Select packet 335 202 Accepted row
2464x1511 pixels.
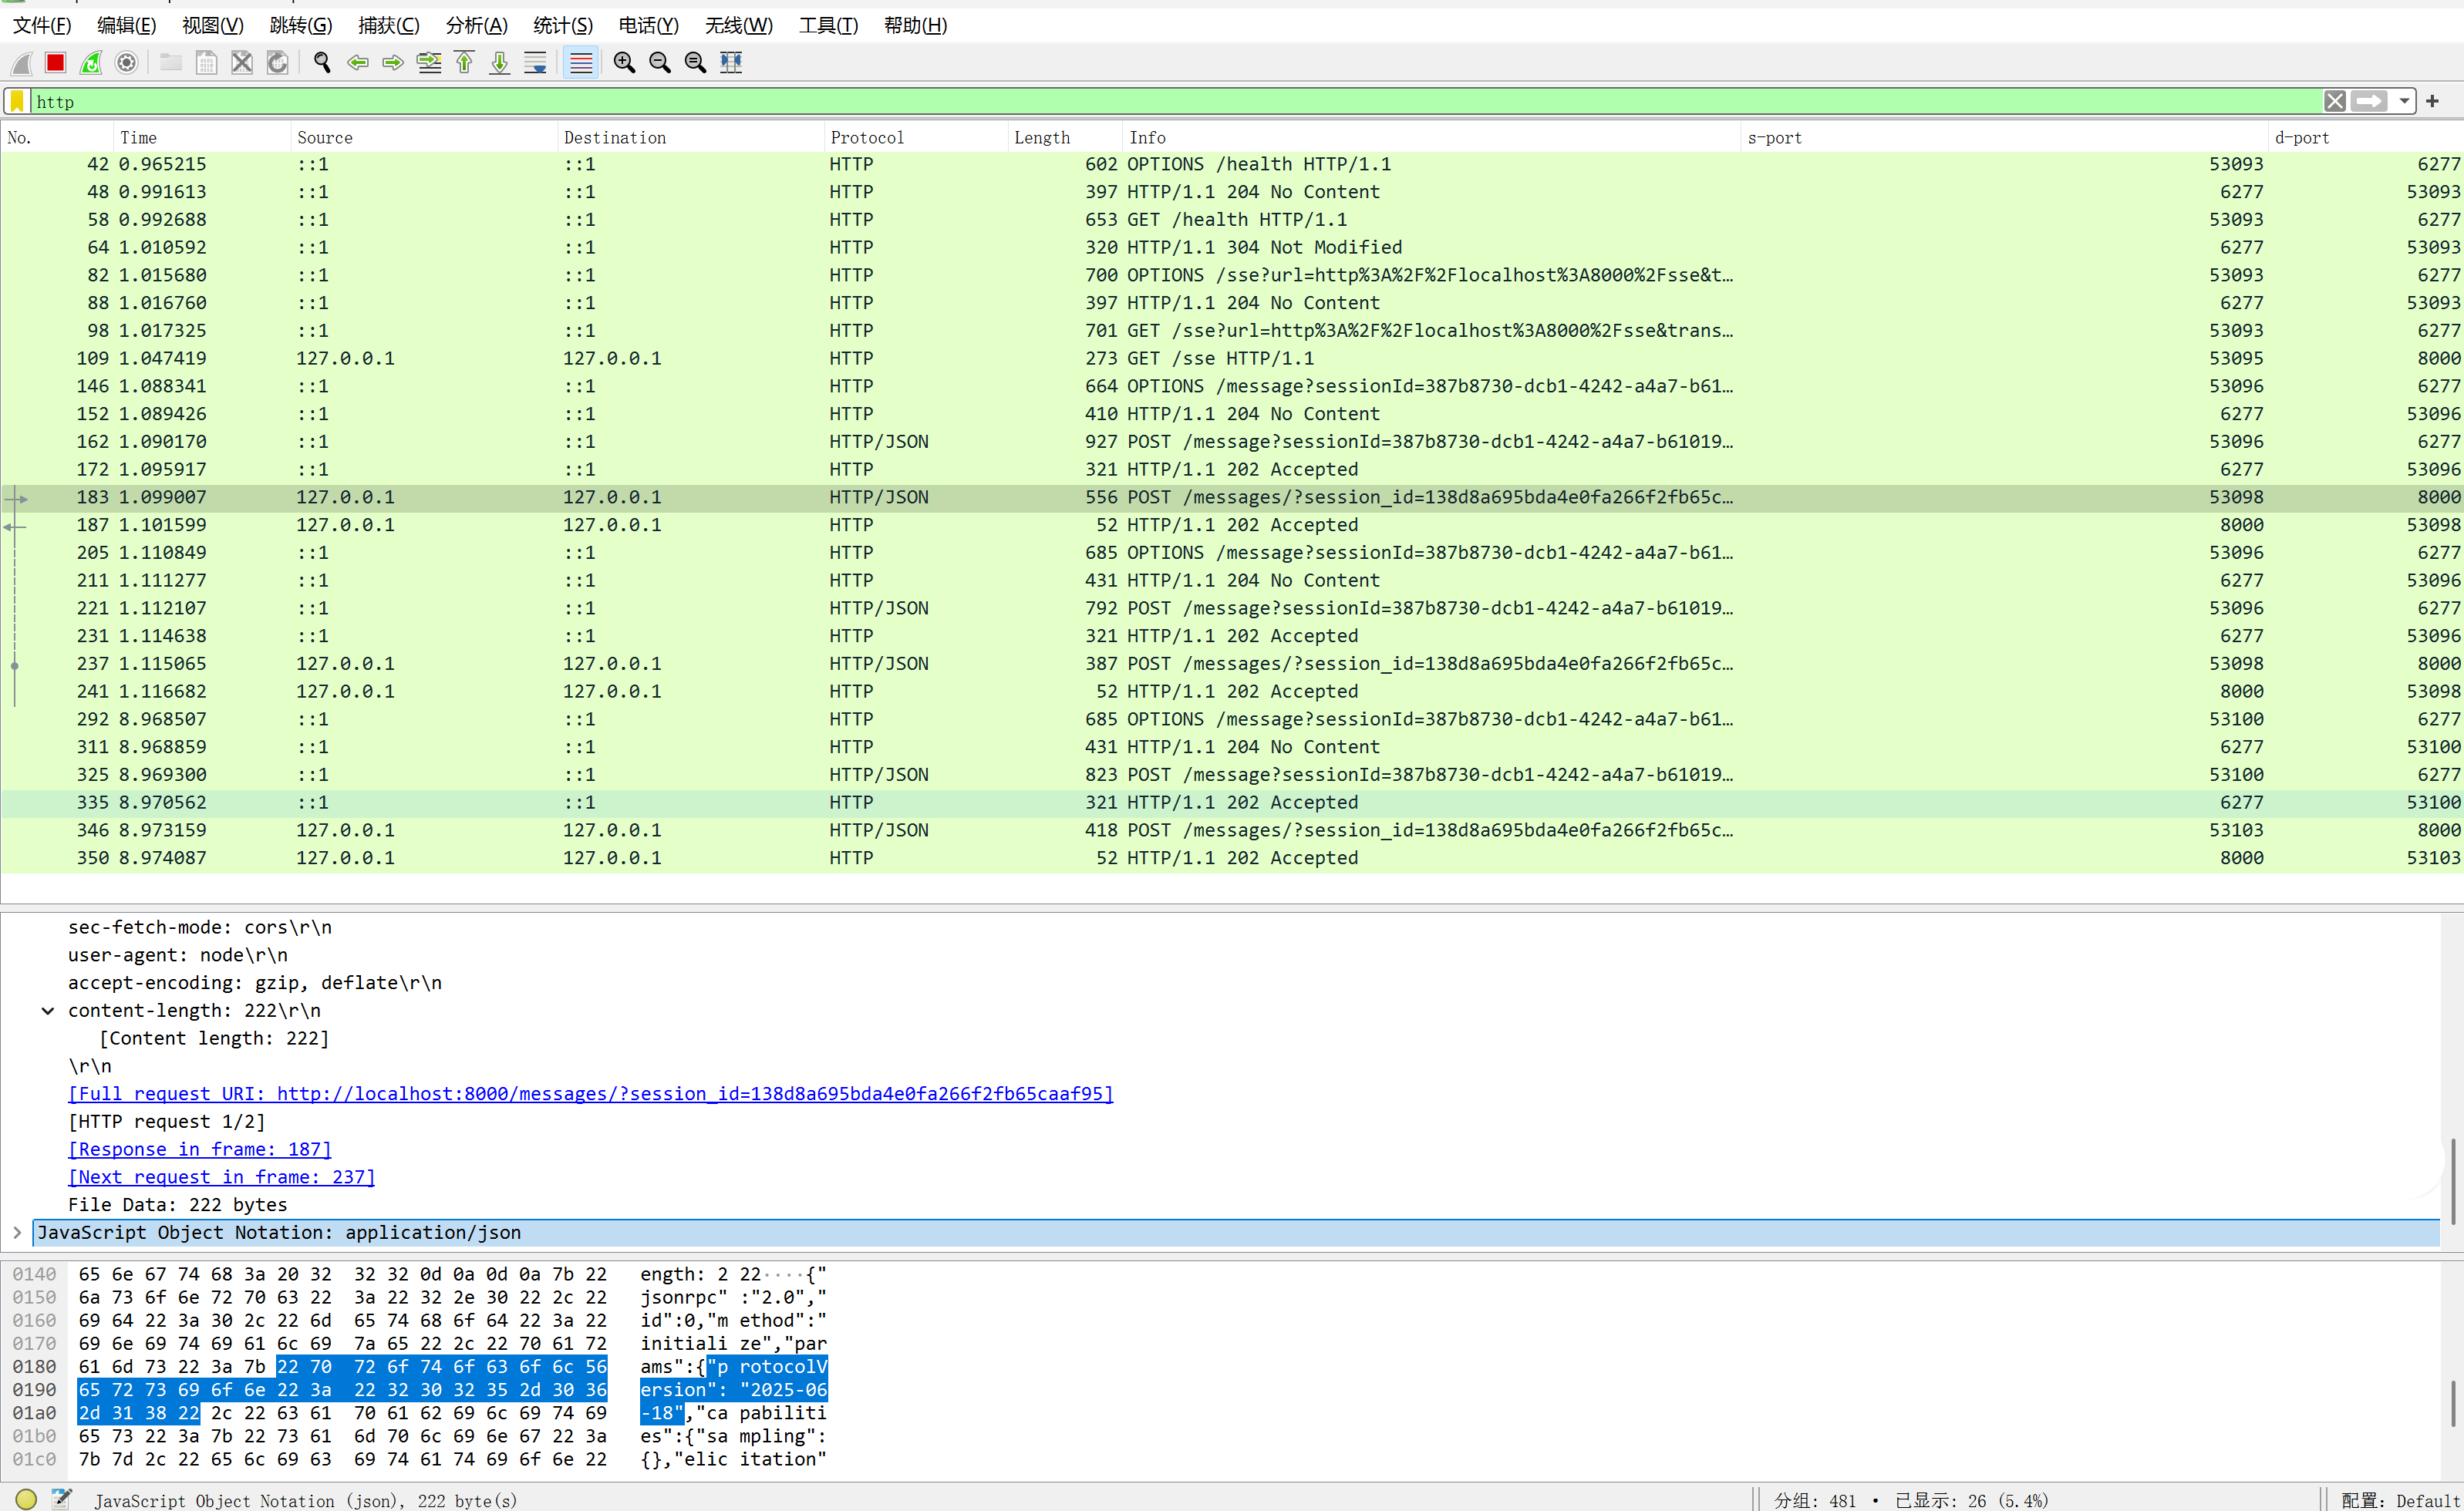tap(1232, 803)
